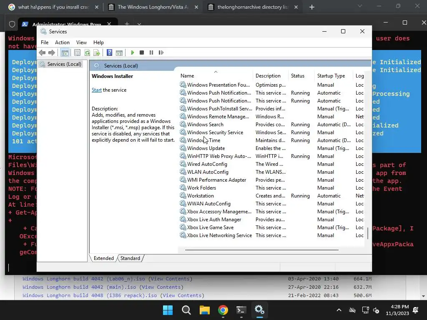The height and width of the screenshot is (320, 427).
Task: Open a new browser tab with plus
Action: click(312, 7)
